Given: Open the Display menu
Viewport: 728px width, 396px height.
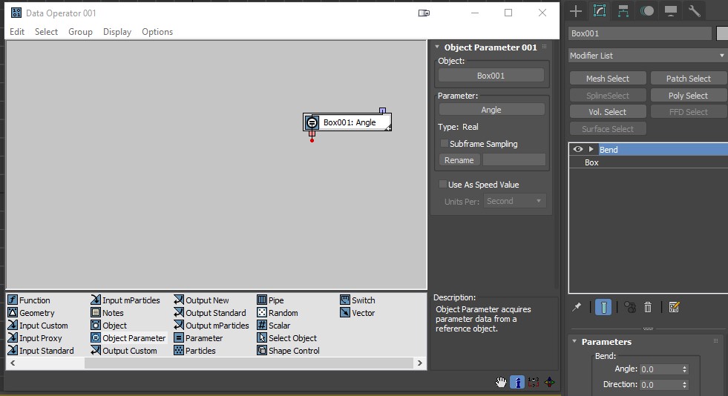Looking at the screenshot, I should [117, 32].
